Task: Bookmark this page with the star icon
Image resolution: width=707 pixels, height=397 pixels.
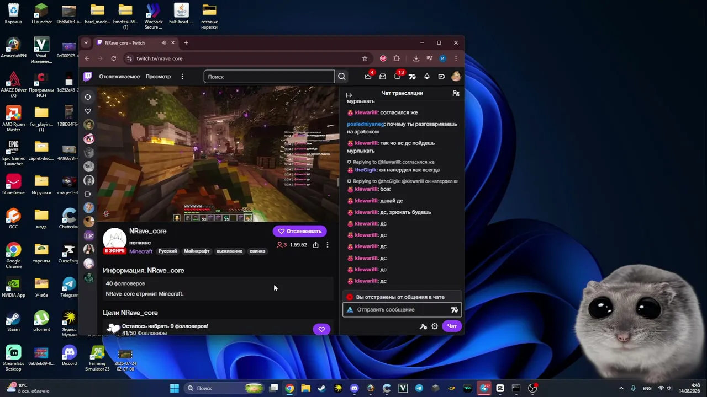Action: (x=365, y=58)
